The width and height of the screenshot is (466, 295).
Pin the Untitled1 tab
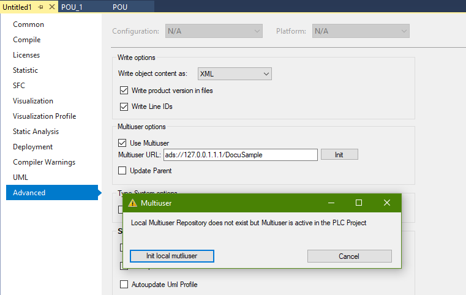(40, 7)
